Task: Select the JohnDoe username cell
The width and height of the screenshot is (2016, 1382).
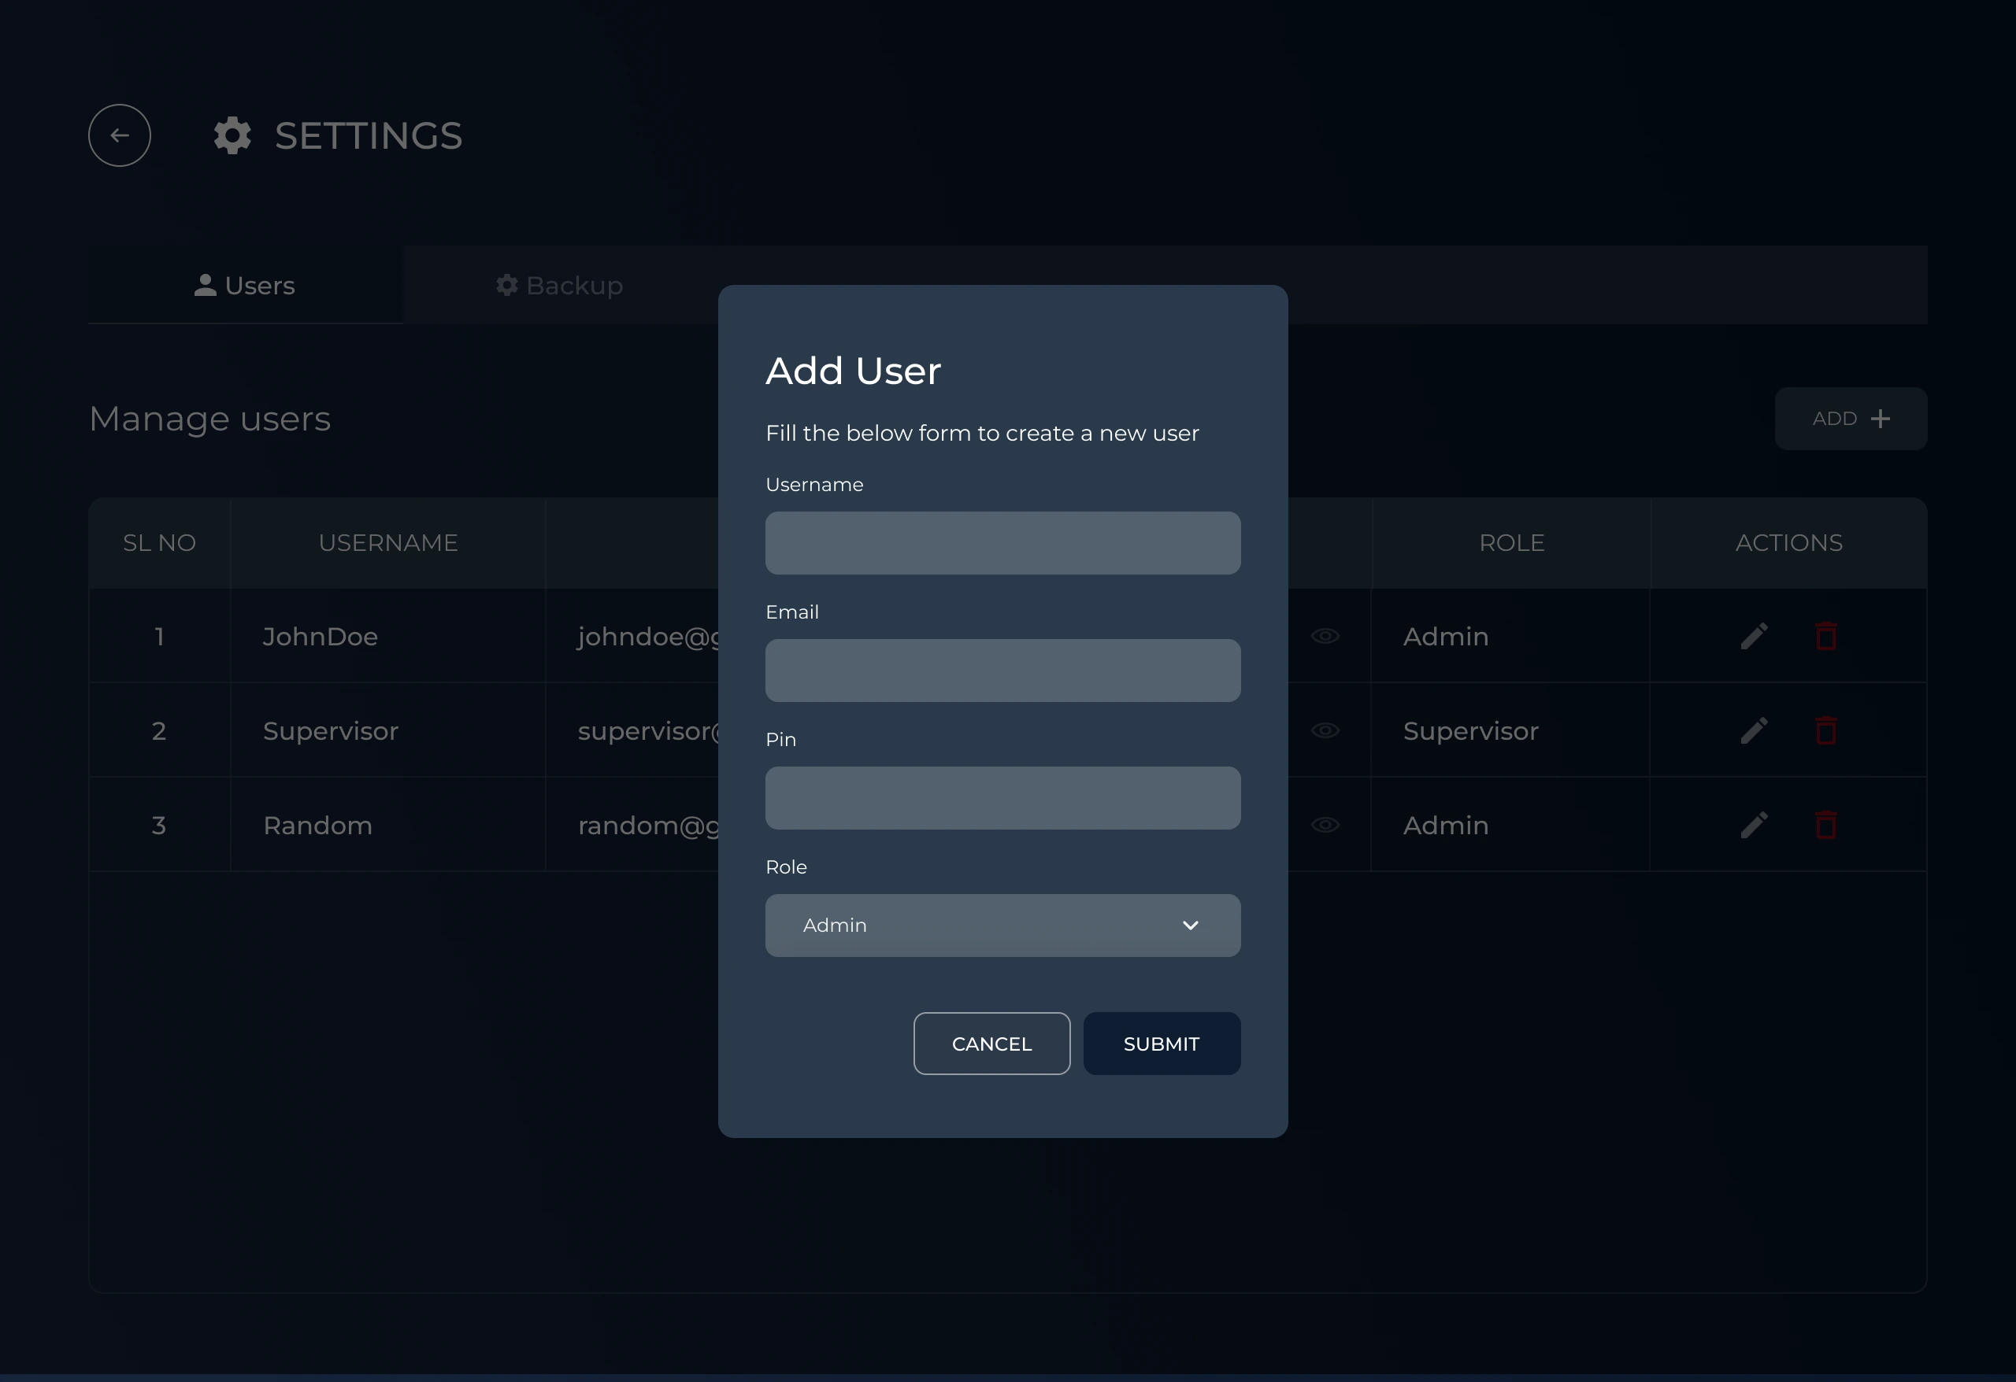Action: (x=387, y=635)
